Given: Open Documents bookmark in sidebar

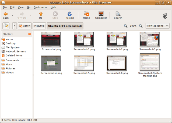Looking at the screenshot, I should click(x=17, y=60).
